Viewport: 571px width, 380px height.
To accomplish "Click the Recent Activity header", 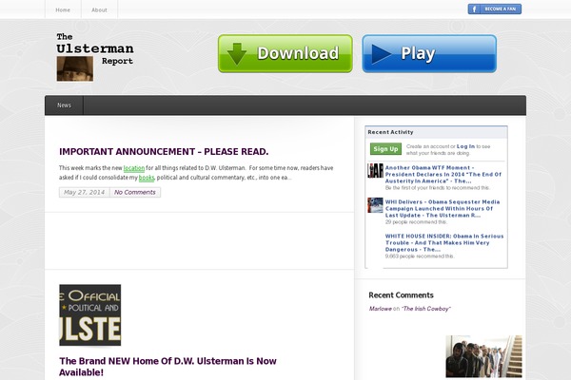I will [436, 132].
